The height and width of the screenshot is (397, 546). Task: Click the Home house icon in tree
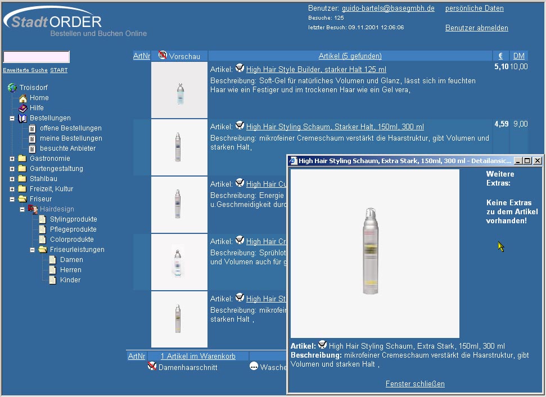[23, 98]
